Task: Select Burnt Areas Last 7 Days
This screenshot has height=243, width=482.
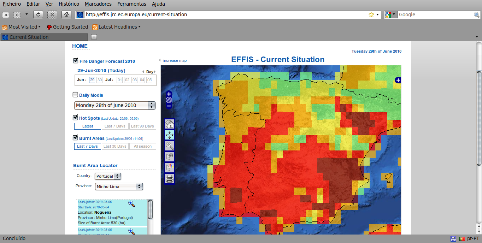Action: click(88, 146)
